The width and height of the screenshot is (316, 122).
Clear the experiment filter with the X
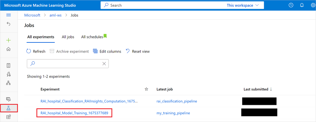pyautogui.click(x=104, y=64)
